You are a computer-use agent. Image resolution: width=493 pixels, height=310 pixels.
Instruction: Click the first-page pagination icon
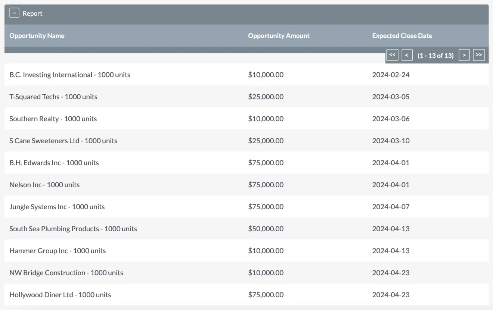[x=392, y=55]
